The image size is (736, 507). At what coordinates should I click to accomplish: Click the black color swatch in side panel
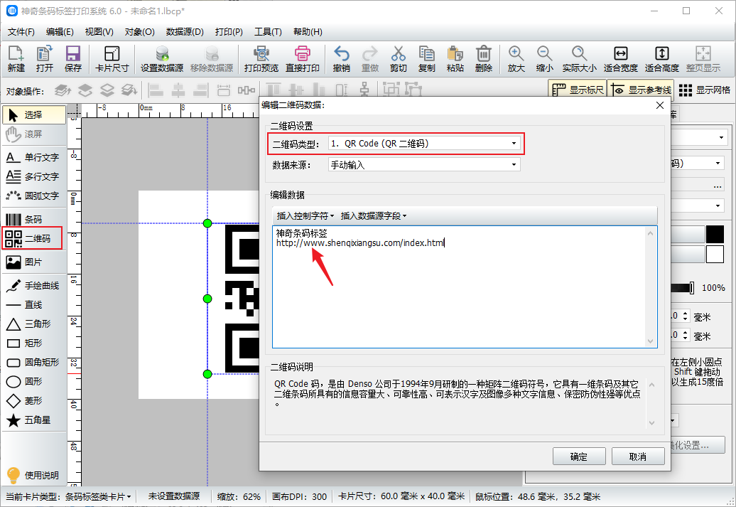(x=715, y=234)
